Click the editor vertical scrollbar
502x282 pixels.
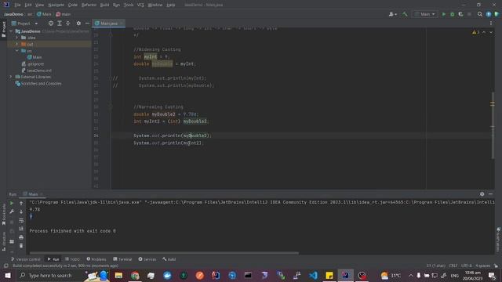click(x=493, y=125)
